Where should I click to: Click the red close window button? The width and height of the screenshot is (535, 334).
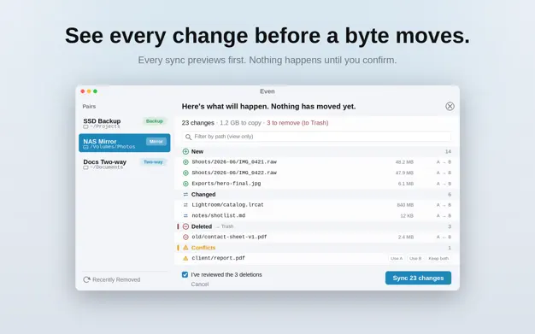pyautogui.click(x=83, y=91)
